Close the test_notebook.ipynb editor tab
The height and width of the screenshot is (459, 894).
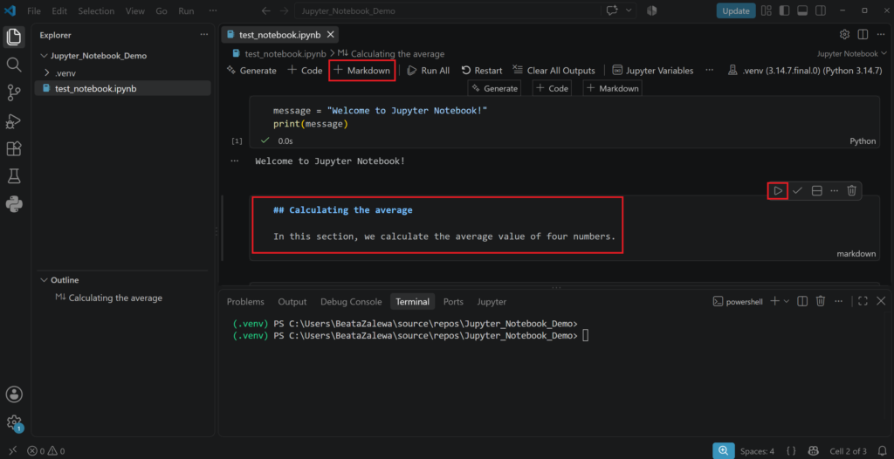(x=329, y=35)
